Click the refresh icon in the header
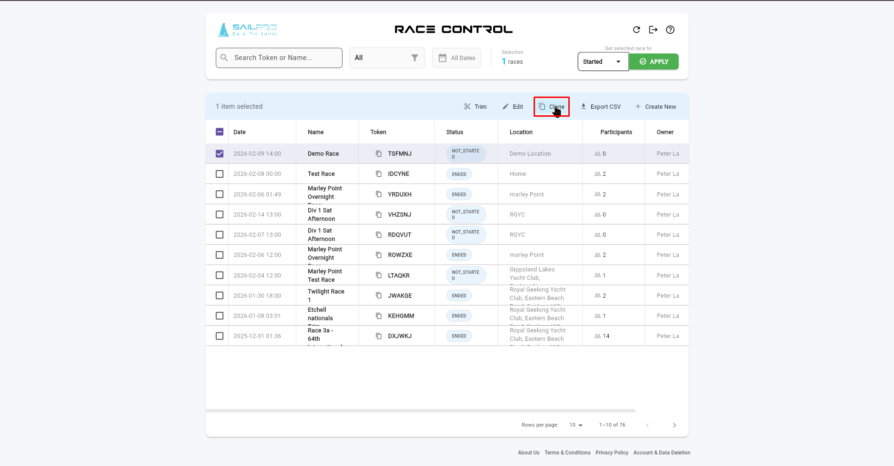894x466 pixels. pos(636,30)
